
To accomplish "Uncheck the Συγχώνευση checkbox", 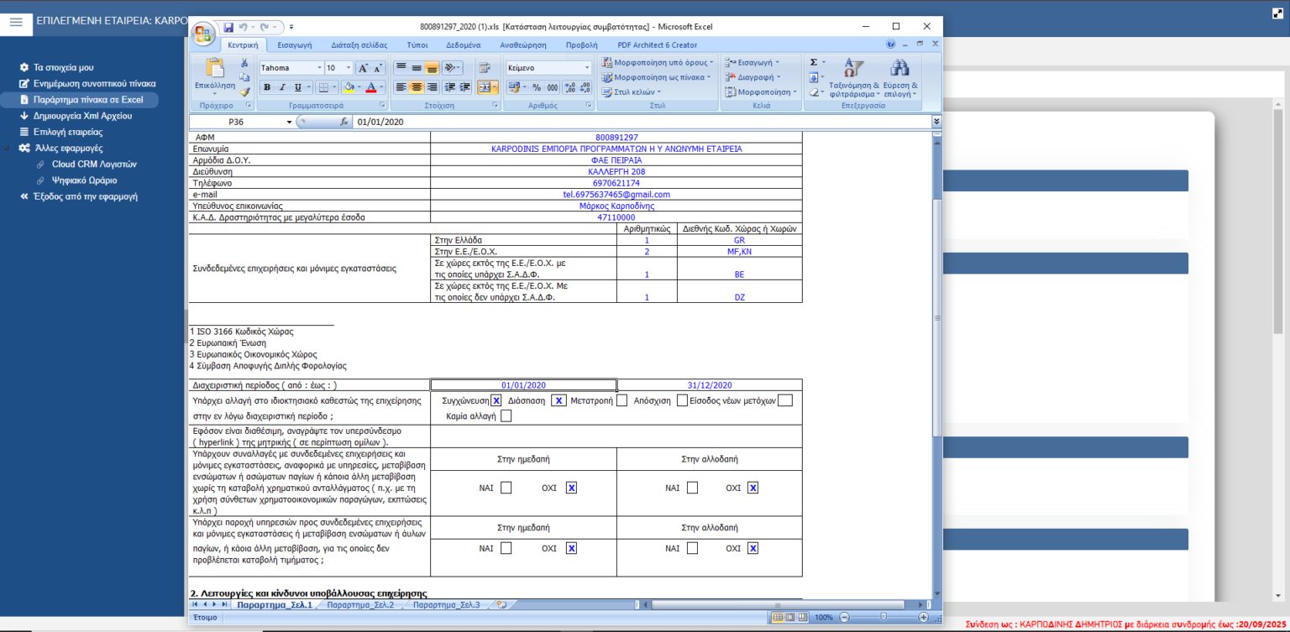I will 496,400.
